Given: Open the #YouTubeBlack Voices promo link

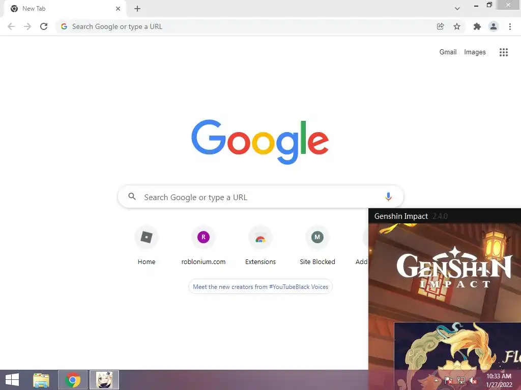Looking at the screenshot, I should point(260,287).
